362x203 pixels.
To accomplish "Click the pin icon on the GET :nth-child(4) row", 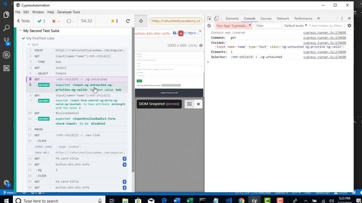I will click(x=30, y=79).
